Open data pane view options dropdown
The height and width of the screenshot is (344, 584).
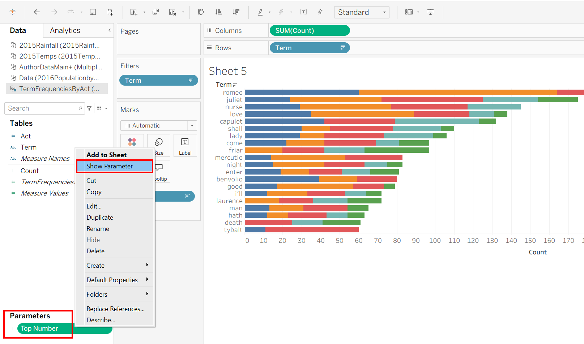point(102,108)
